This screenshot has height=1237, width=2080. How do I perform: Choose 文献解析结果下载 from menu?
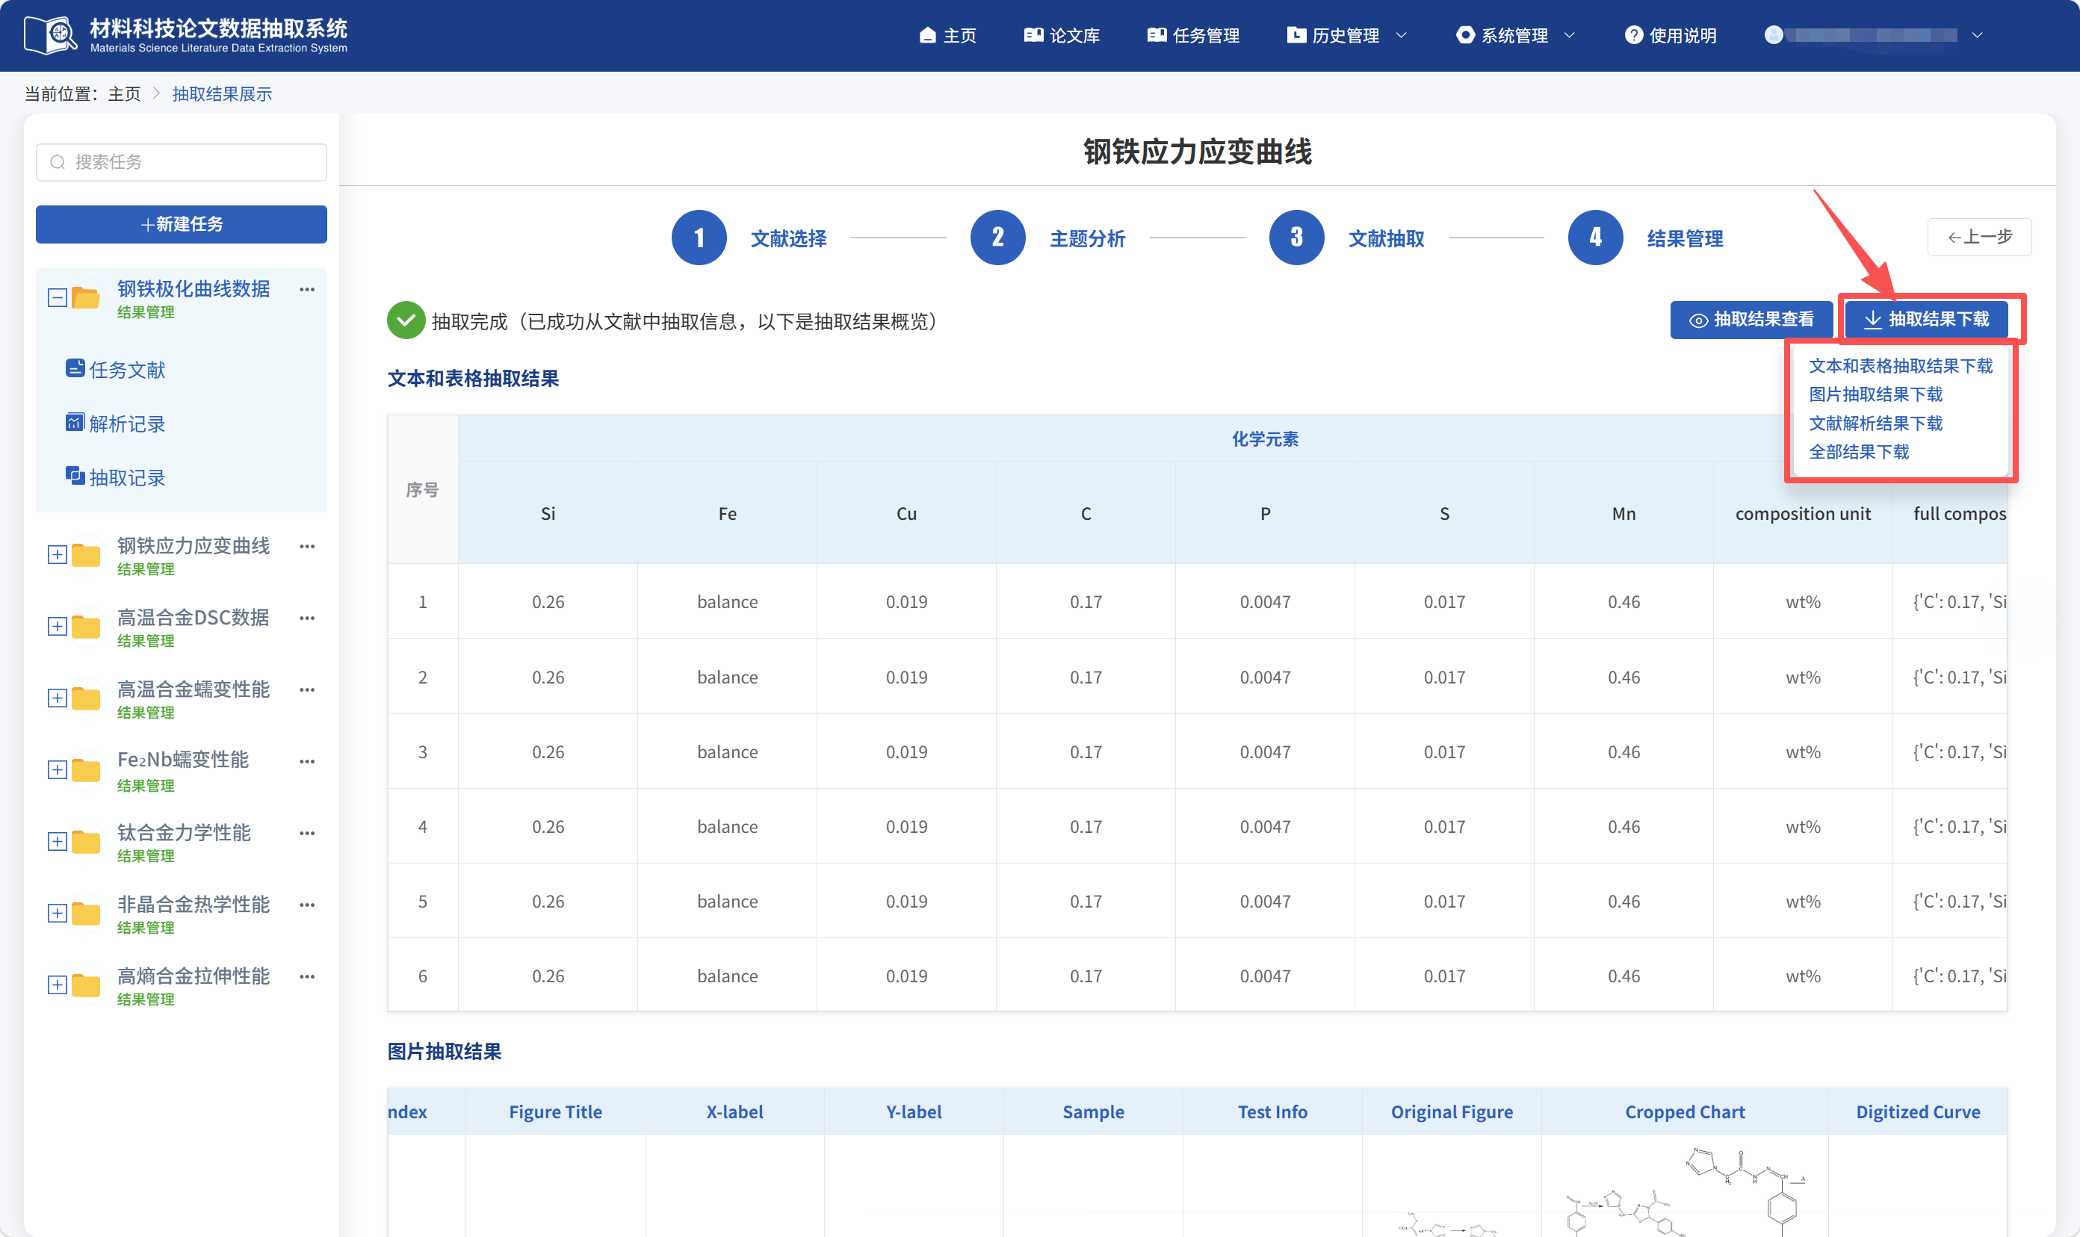tap(1876, 424)
